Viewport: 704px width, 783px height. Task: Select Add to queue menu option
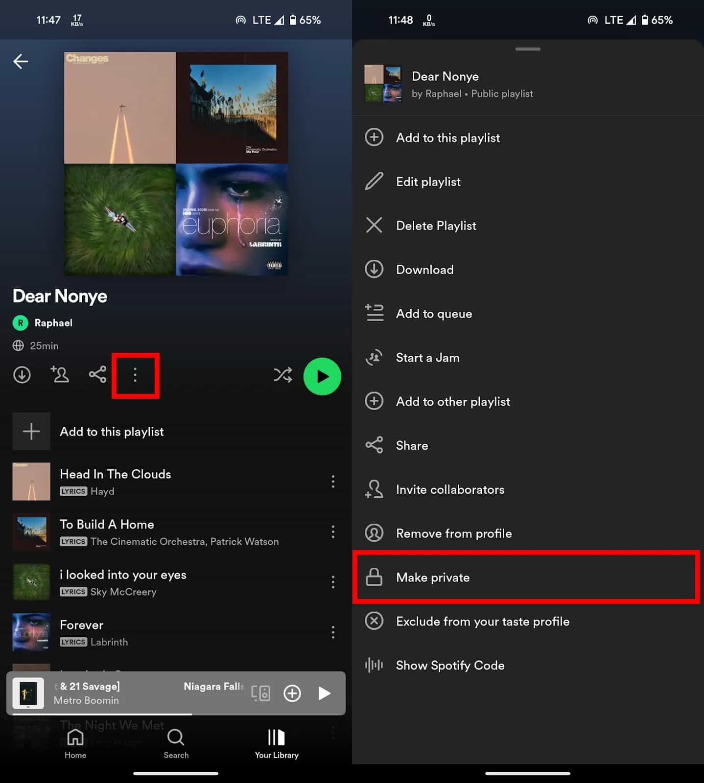pyautogui.click(x=528, y=314)
